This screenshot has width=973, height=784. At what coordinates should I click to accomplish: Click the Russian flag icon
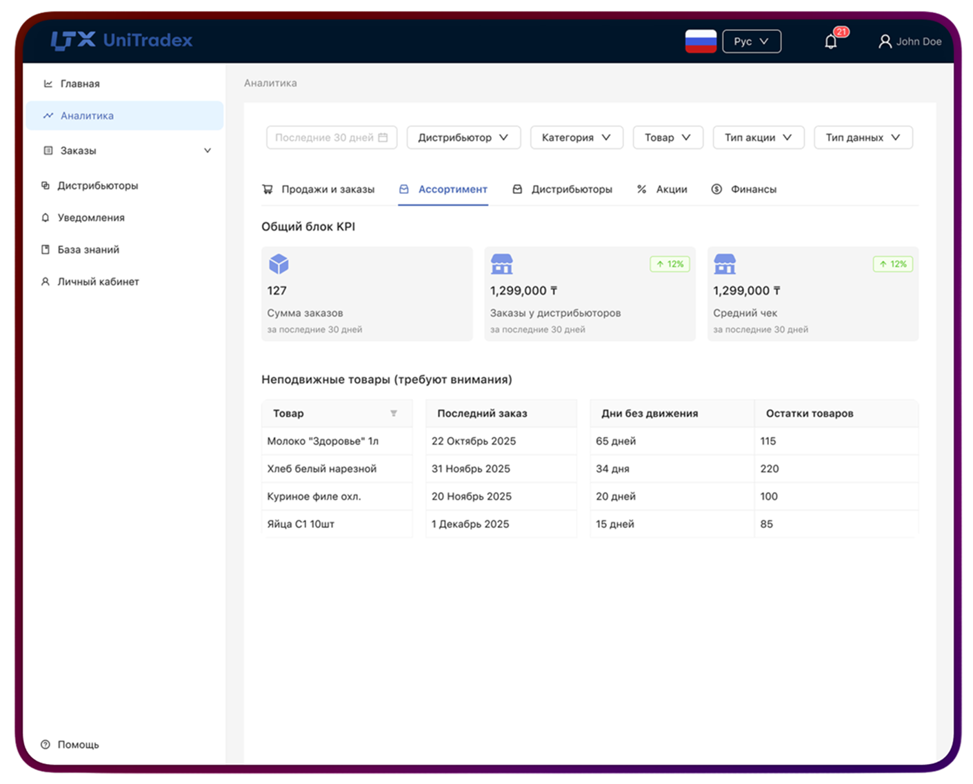[701, 41]
